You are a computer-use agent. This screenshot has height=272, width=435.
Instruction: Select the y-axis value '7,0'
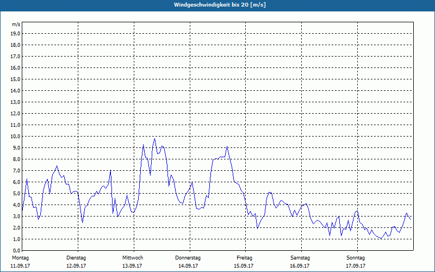(x=16, y=171)
